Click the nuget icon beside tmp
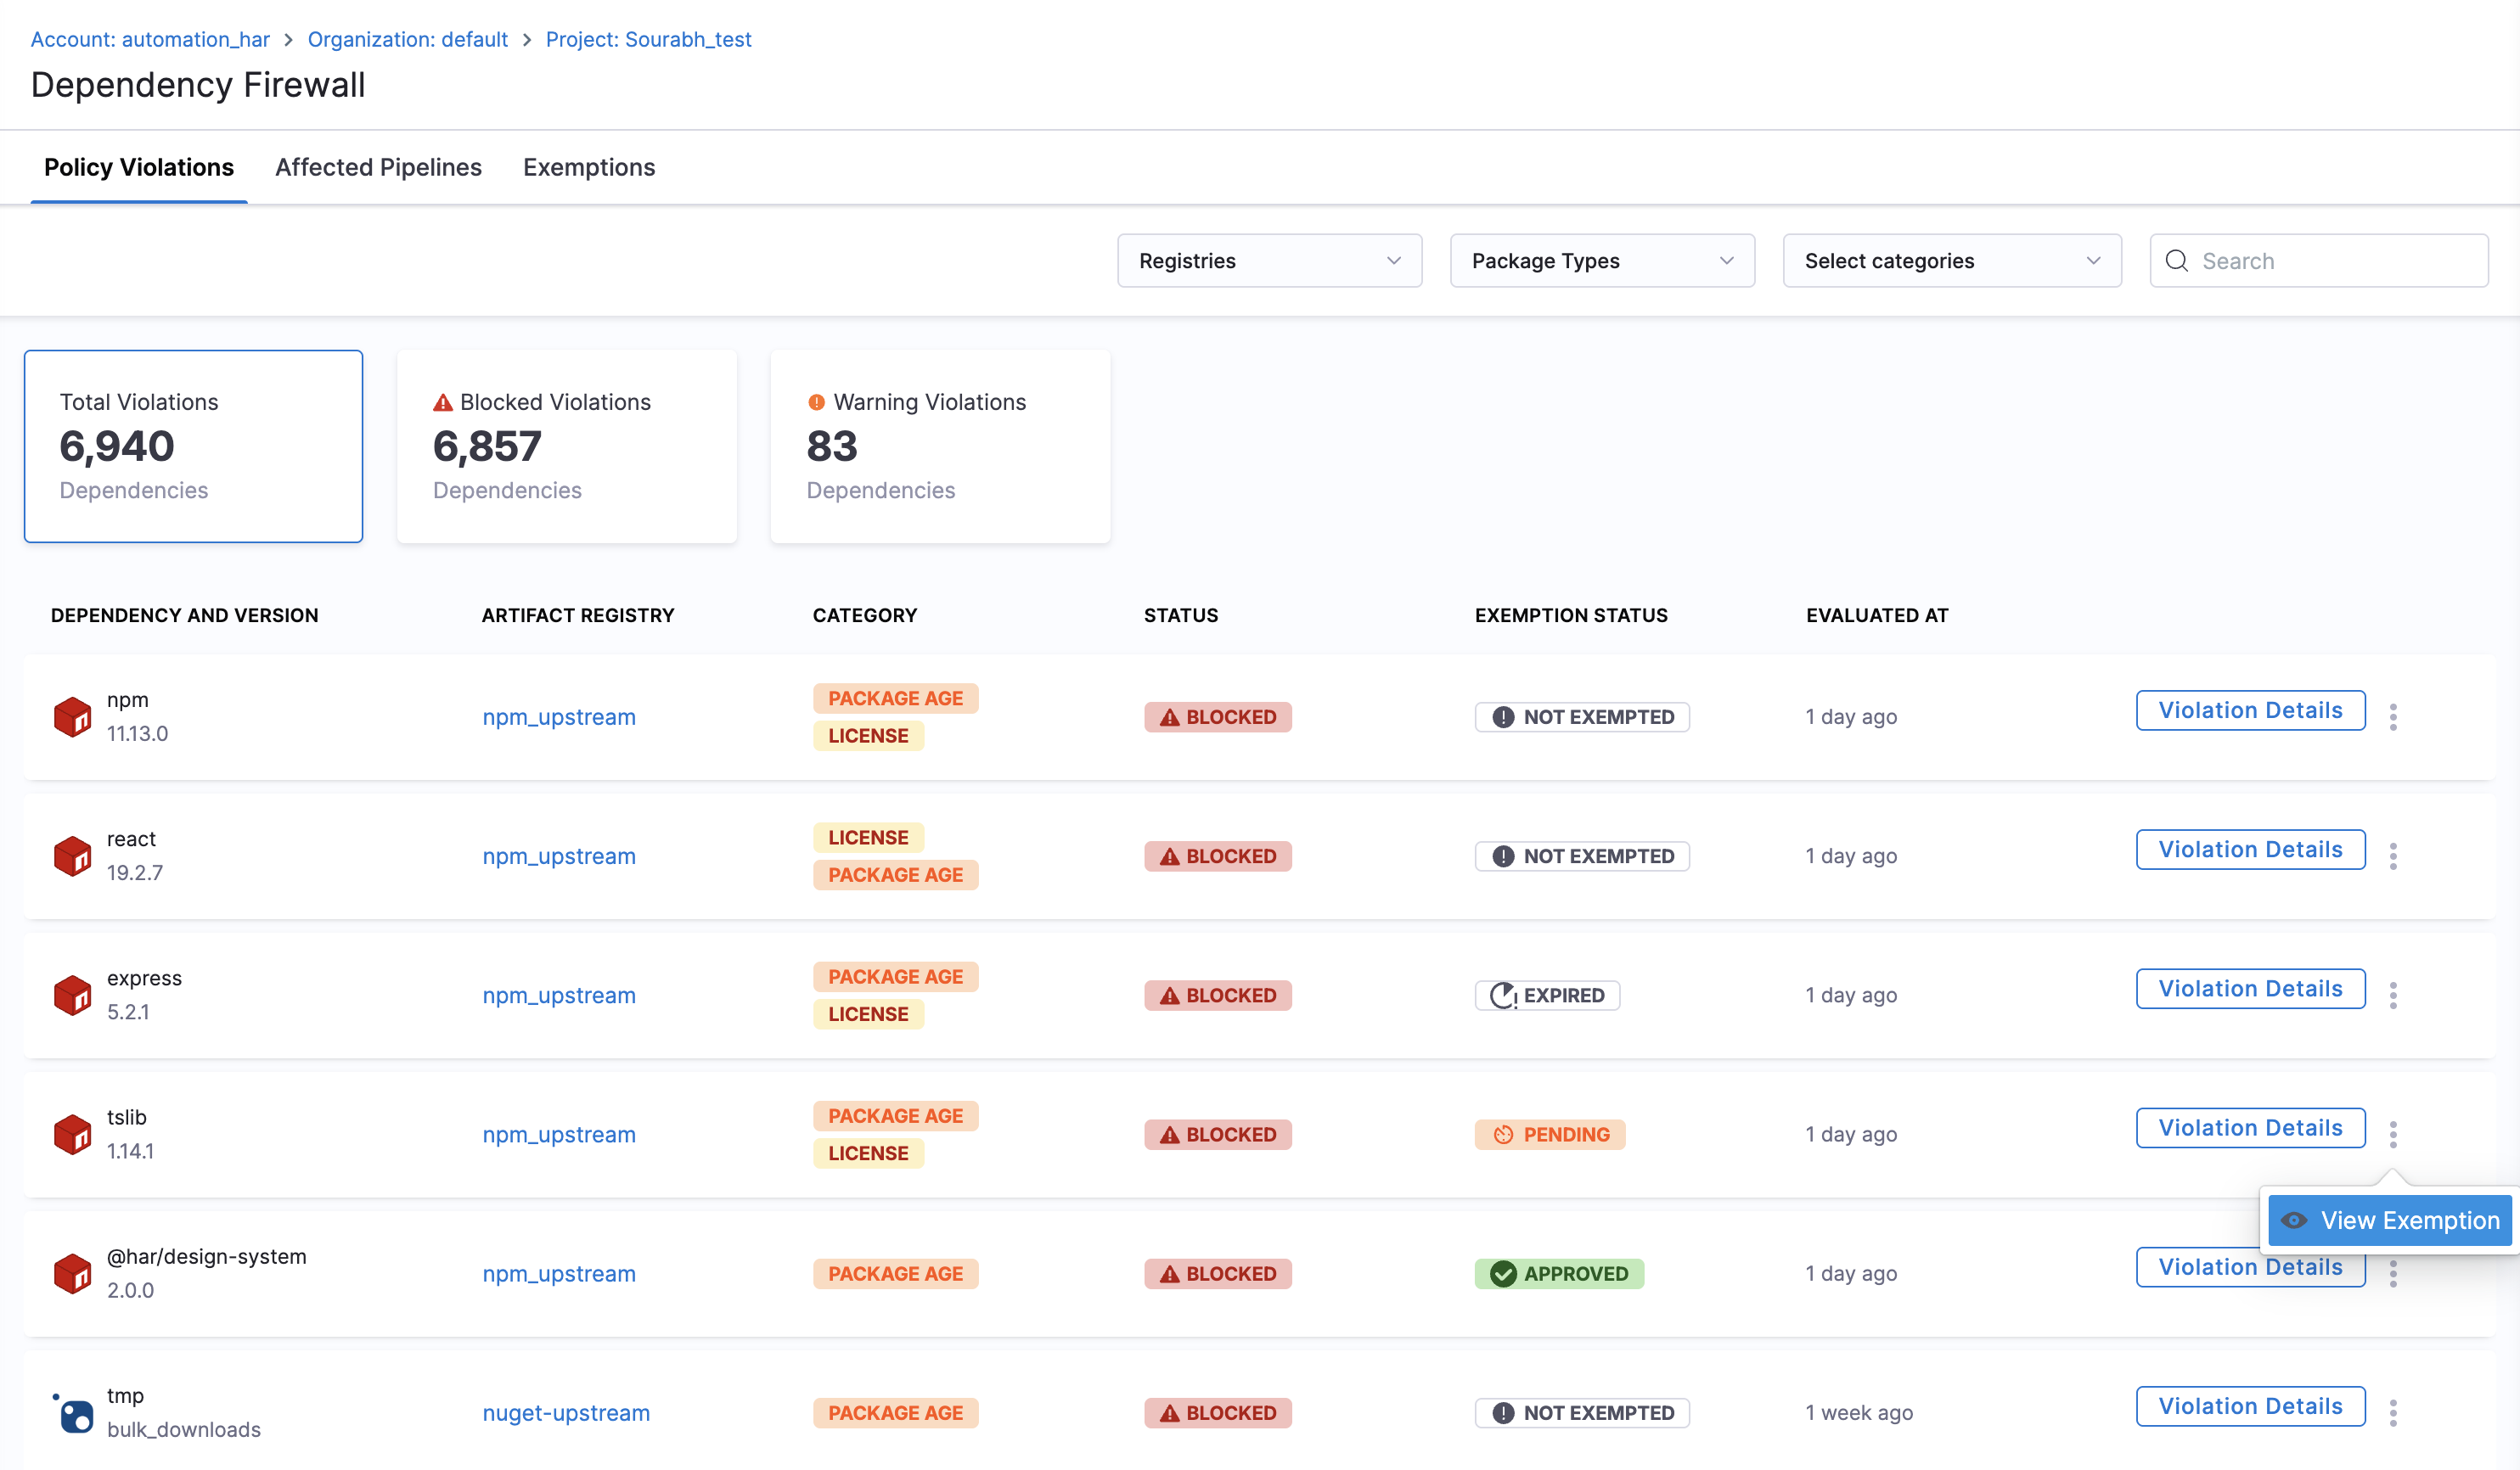The image size is (2520, 1470). [x=72, y=1413]
